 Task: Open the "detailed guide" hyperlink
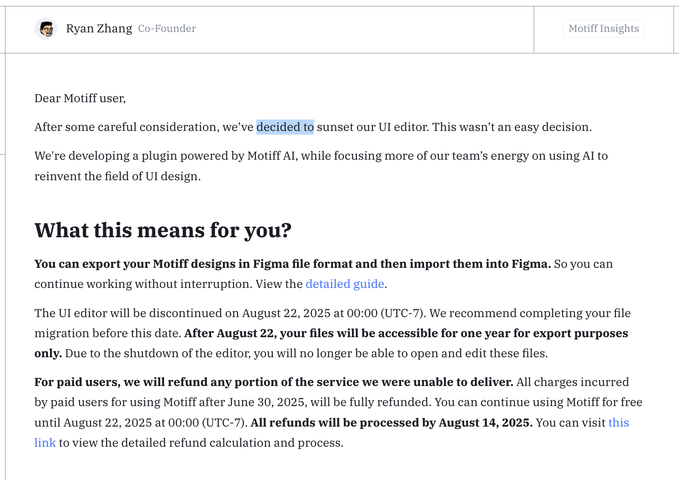tap(345, 284)
